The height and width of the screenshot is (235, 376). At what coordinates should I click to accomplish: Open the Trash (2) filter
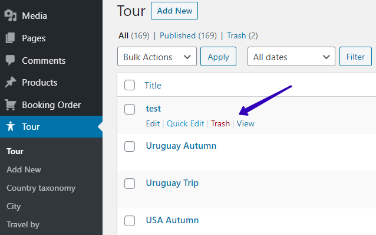[242, 35]
